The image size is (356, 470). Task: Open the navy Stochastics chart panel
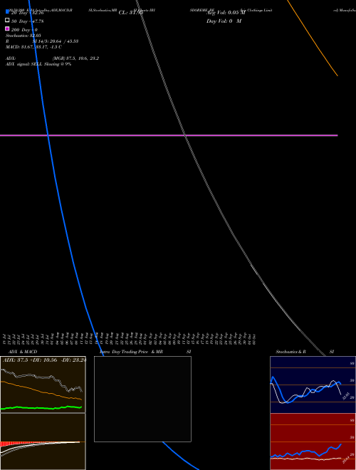pos(313,385)
